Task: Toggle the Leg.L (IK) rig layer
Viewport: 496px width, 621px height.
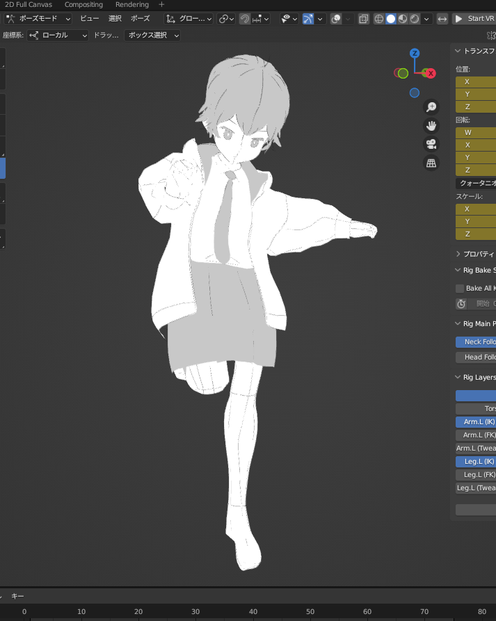Action: pyautogui.click(x=476, y=461)
